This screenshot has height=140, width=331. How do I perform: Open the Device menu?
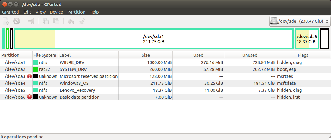[x=56, y=12]
